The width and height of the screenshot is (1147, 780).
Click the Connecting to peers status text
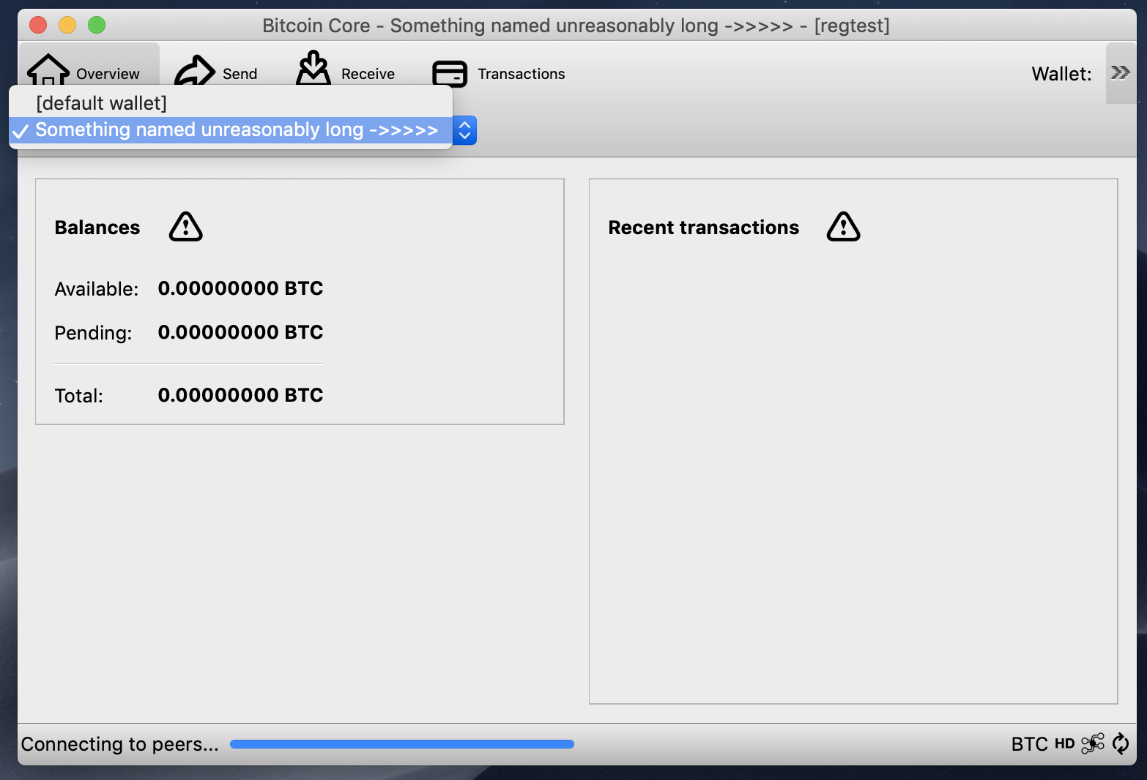click(x=120, y=744)
